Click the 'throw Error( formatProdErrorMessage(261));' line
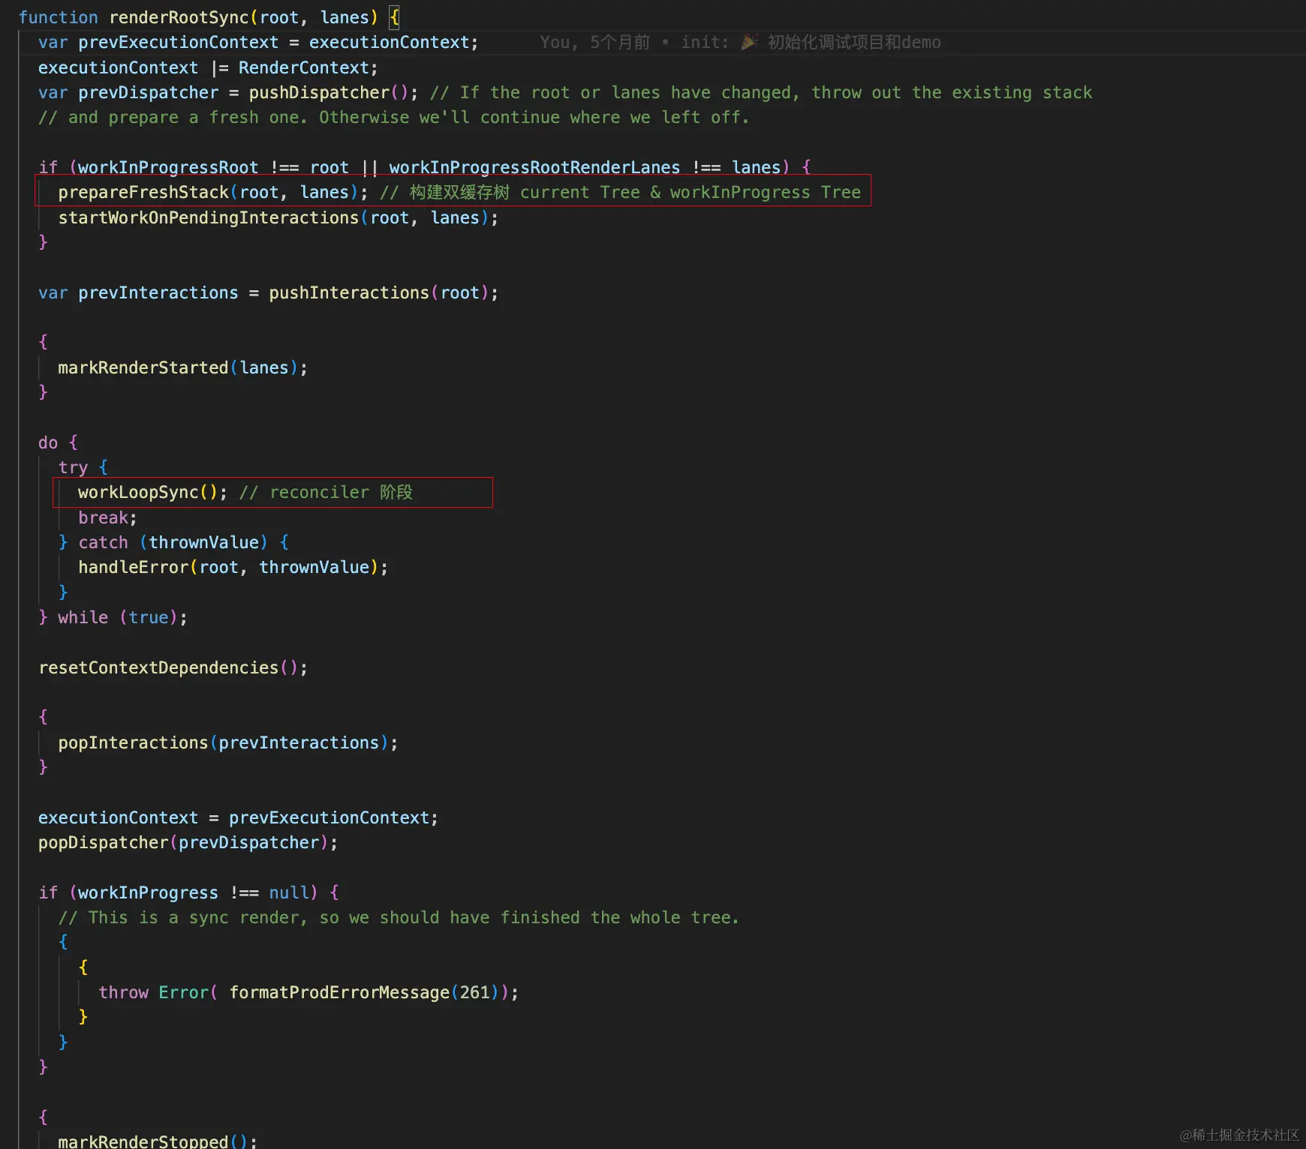The width and height of the screenshot is (1306, 1149). coord(308,992)
